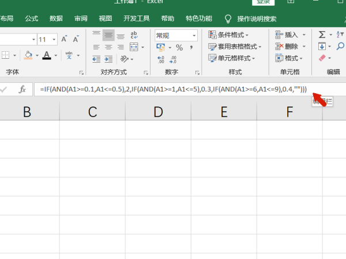Click the percent style icon
Screen dimensions: 346x259
coord(179,47)
